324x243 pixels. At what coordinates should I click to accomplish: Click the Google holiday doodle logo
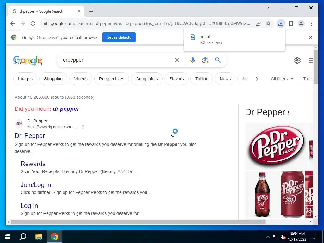[28, 60]
